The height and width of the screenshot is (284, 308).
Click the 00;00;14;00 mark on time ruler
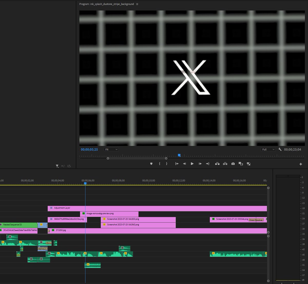coord(209,181)
